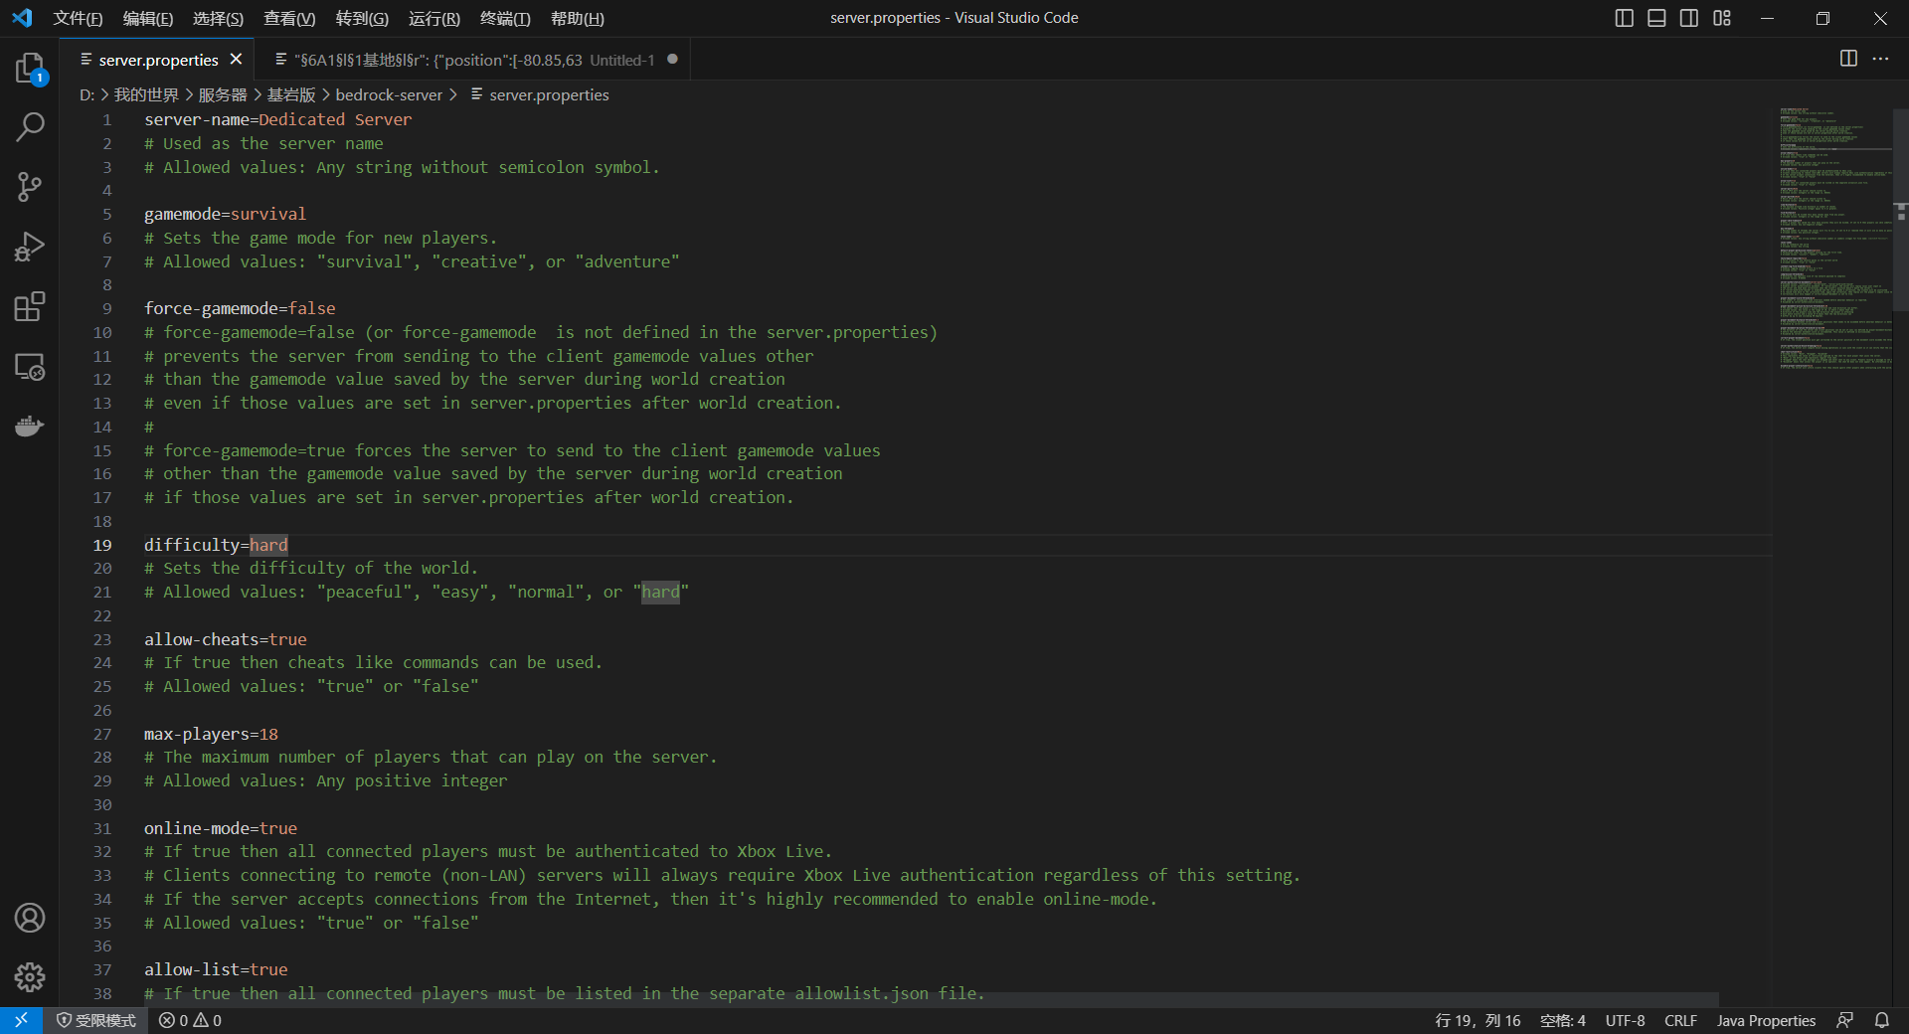Screen dimensions: 1909x1034
Task: Select the Remote Explorer icon
Action: pos(30,367)
